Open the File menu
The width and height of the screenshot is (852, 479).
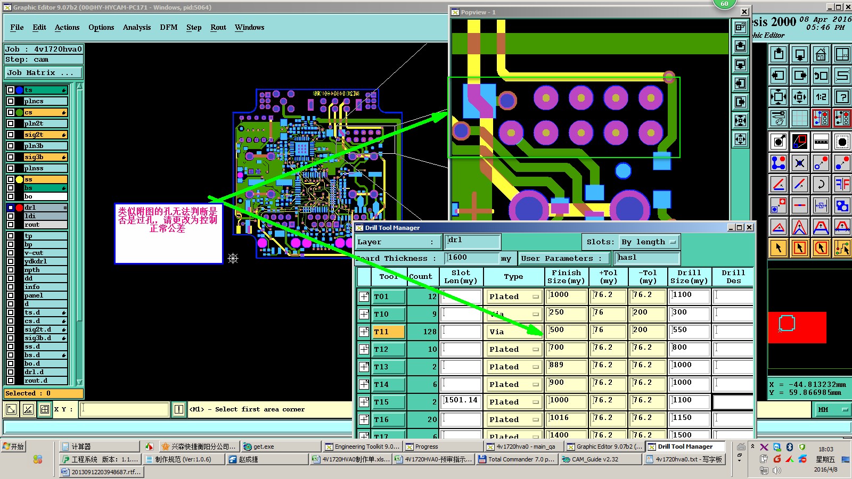coord(17,27)
